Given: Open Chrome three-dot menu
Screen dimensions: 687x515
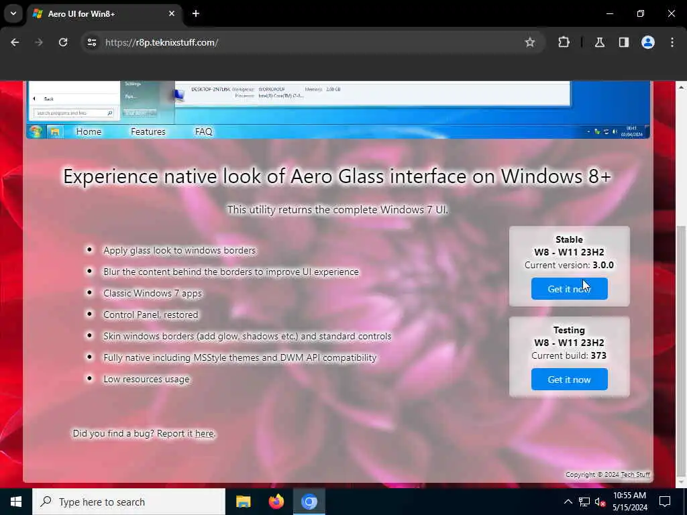Looking at the screenshot, I should pyautogui.click(x=672, y=42).
